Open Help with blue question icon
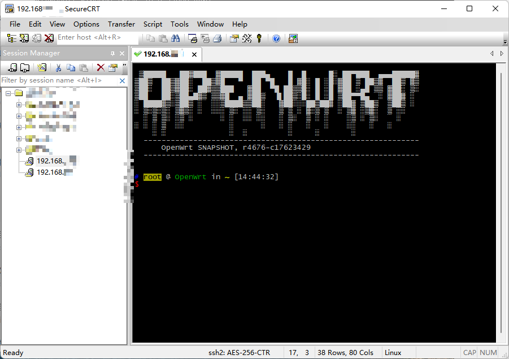 coord(276,38)
